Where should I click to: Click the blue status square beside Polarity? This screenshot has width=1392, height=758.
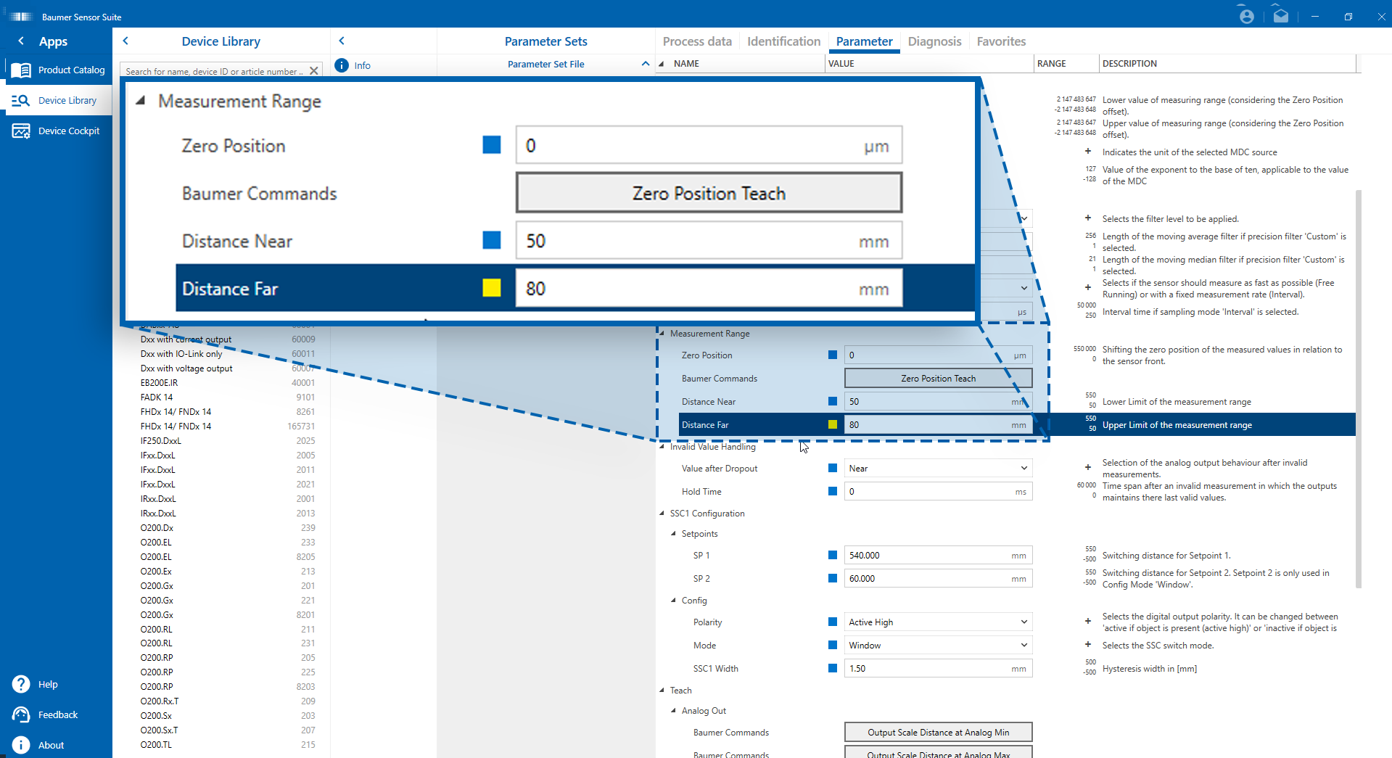(x=833, y=622)
